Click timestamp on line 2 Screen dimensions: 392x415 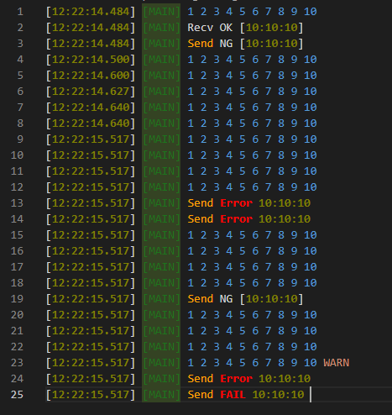point(91,28)
